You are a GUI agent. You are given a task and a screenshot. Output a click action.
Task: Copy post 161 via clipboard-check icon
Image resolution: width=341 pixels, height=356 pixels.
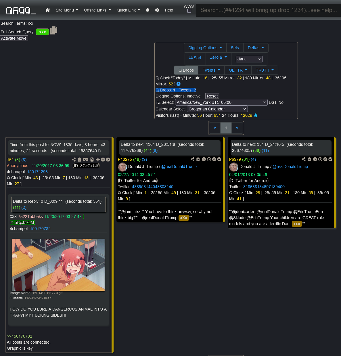point(79,160)
